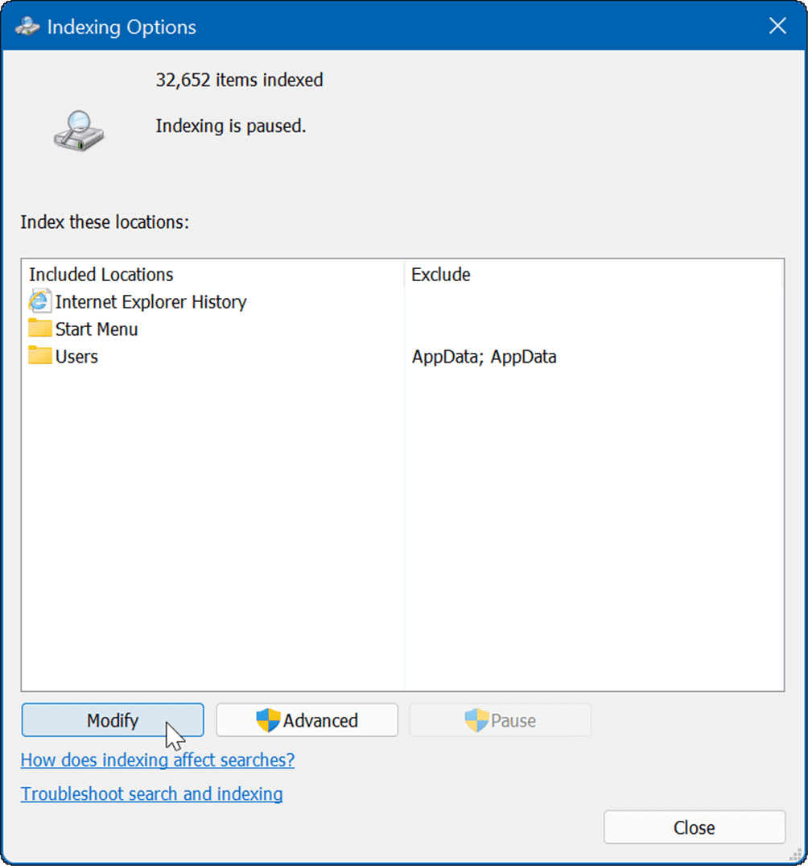
Task: Click the Start Menu folder icon
Action: [x=40, y=328]
